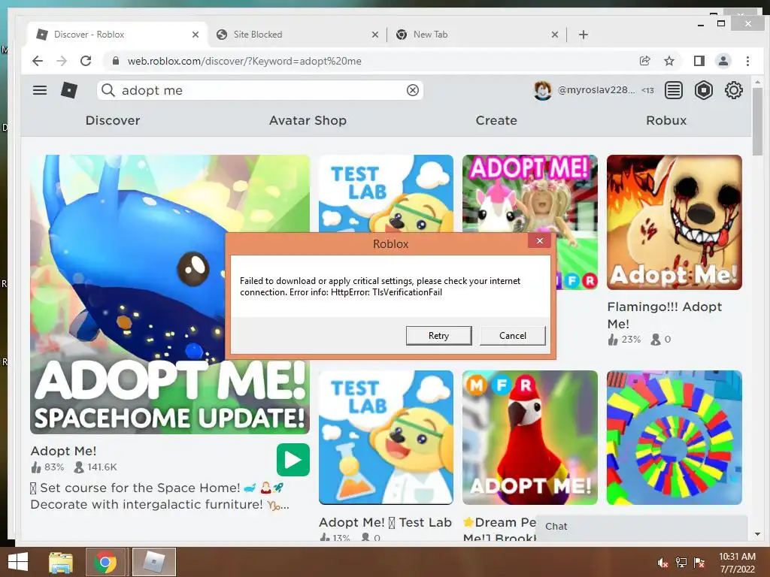Open the Roblox settings gear

pos(733,90)
